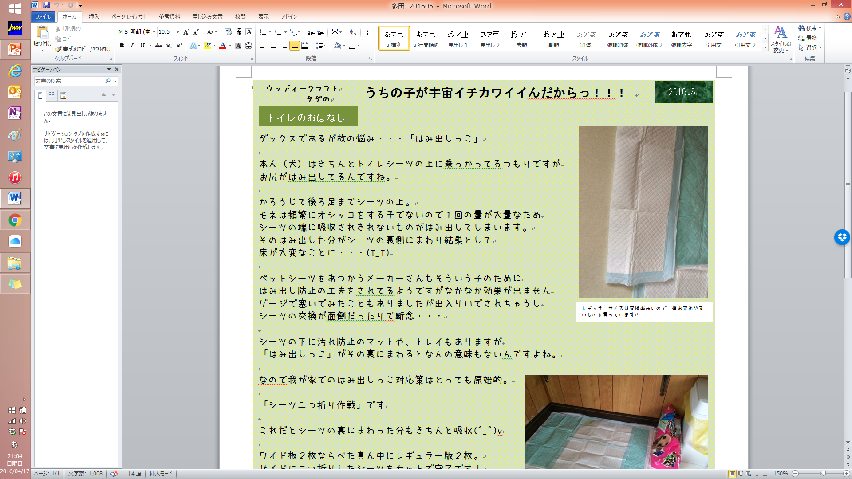
Task: Open the font name dropdown
Action: (x=154, y=32)
